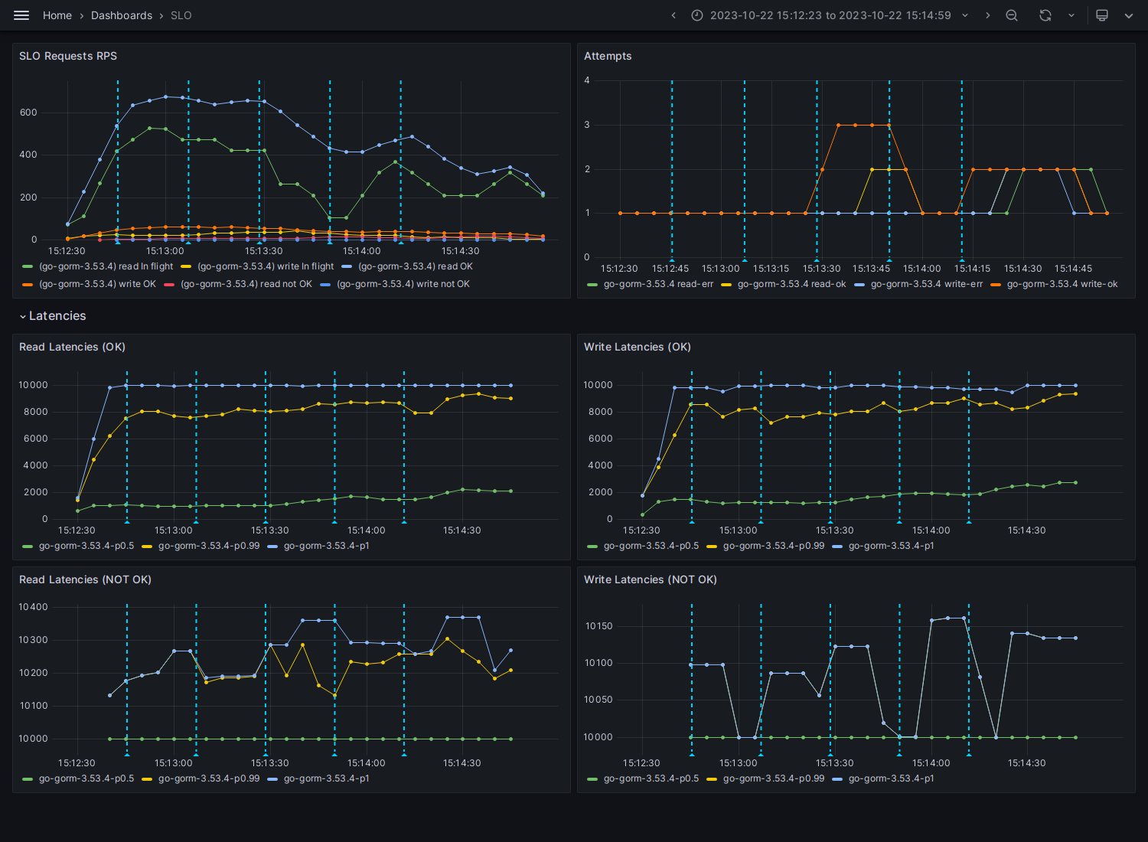Open the hamburger navigation menu
Viewport: 1148px width, 842px height.
pyautogui.click(x=21, y=15)
